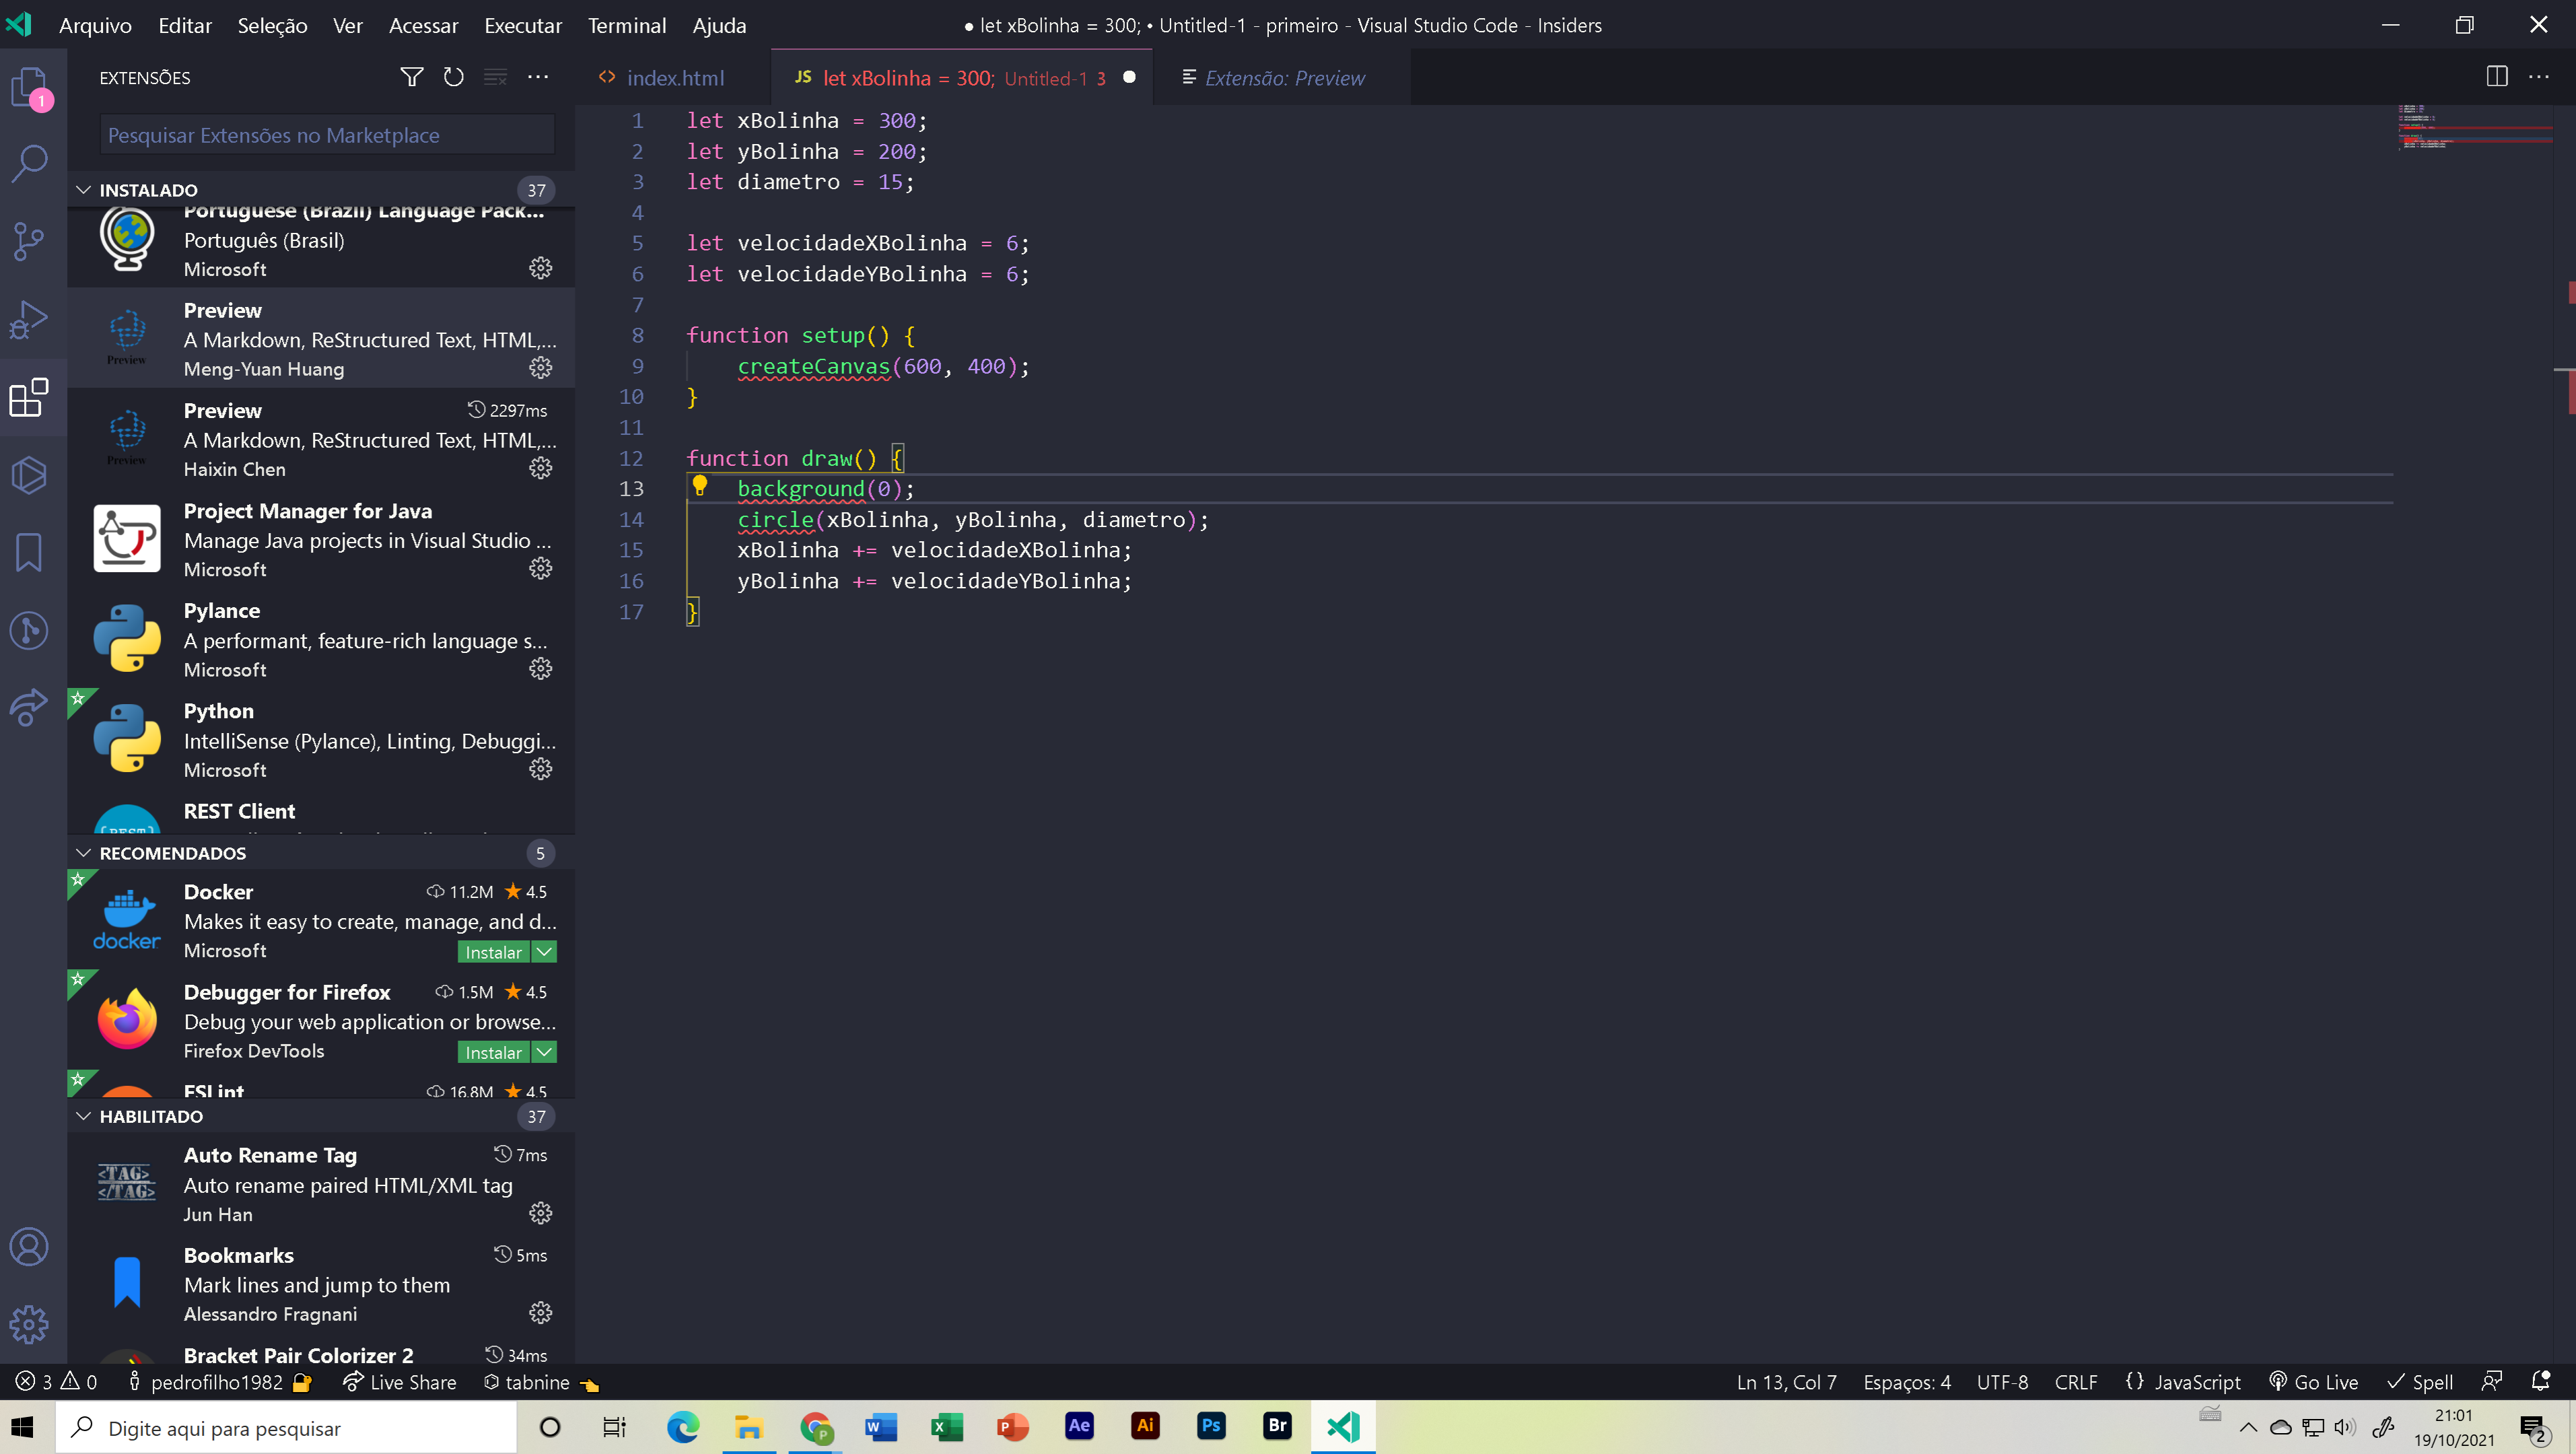
Task: Open the Live Share activity bar icon
Action: (30, 708)
